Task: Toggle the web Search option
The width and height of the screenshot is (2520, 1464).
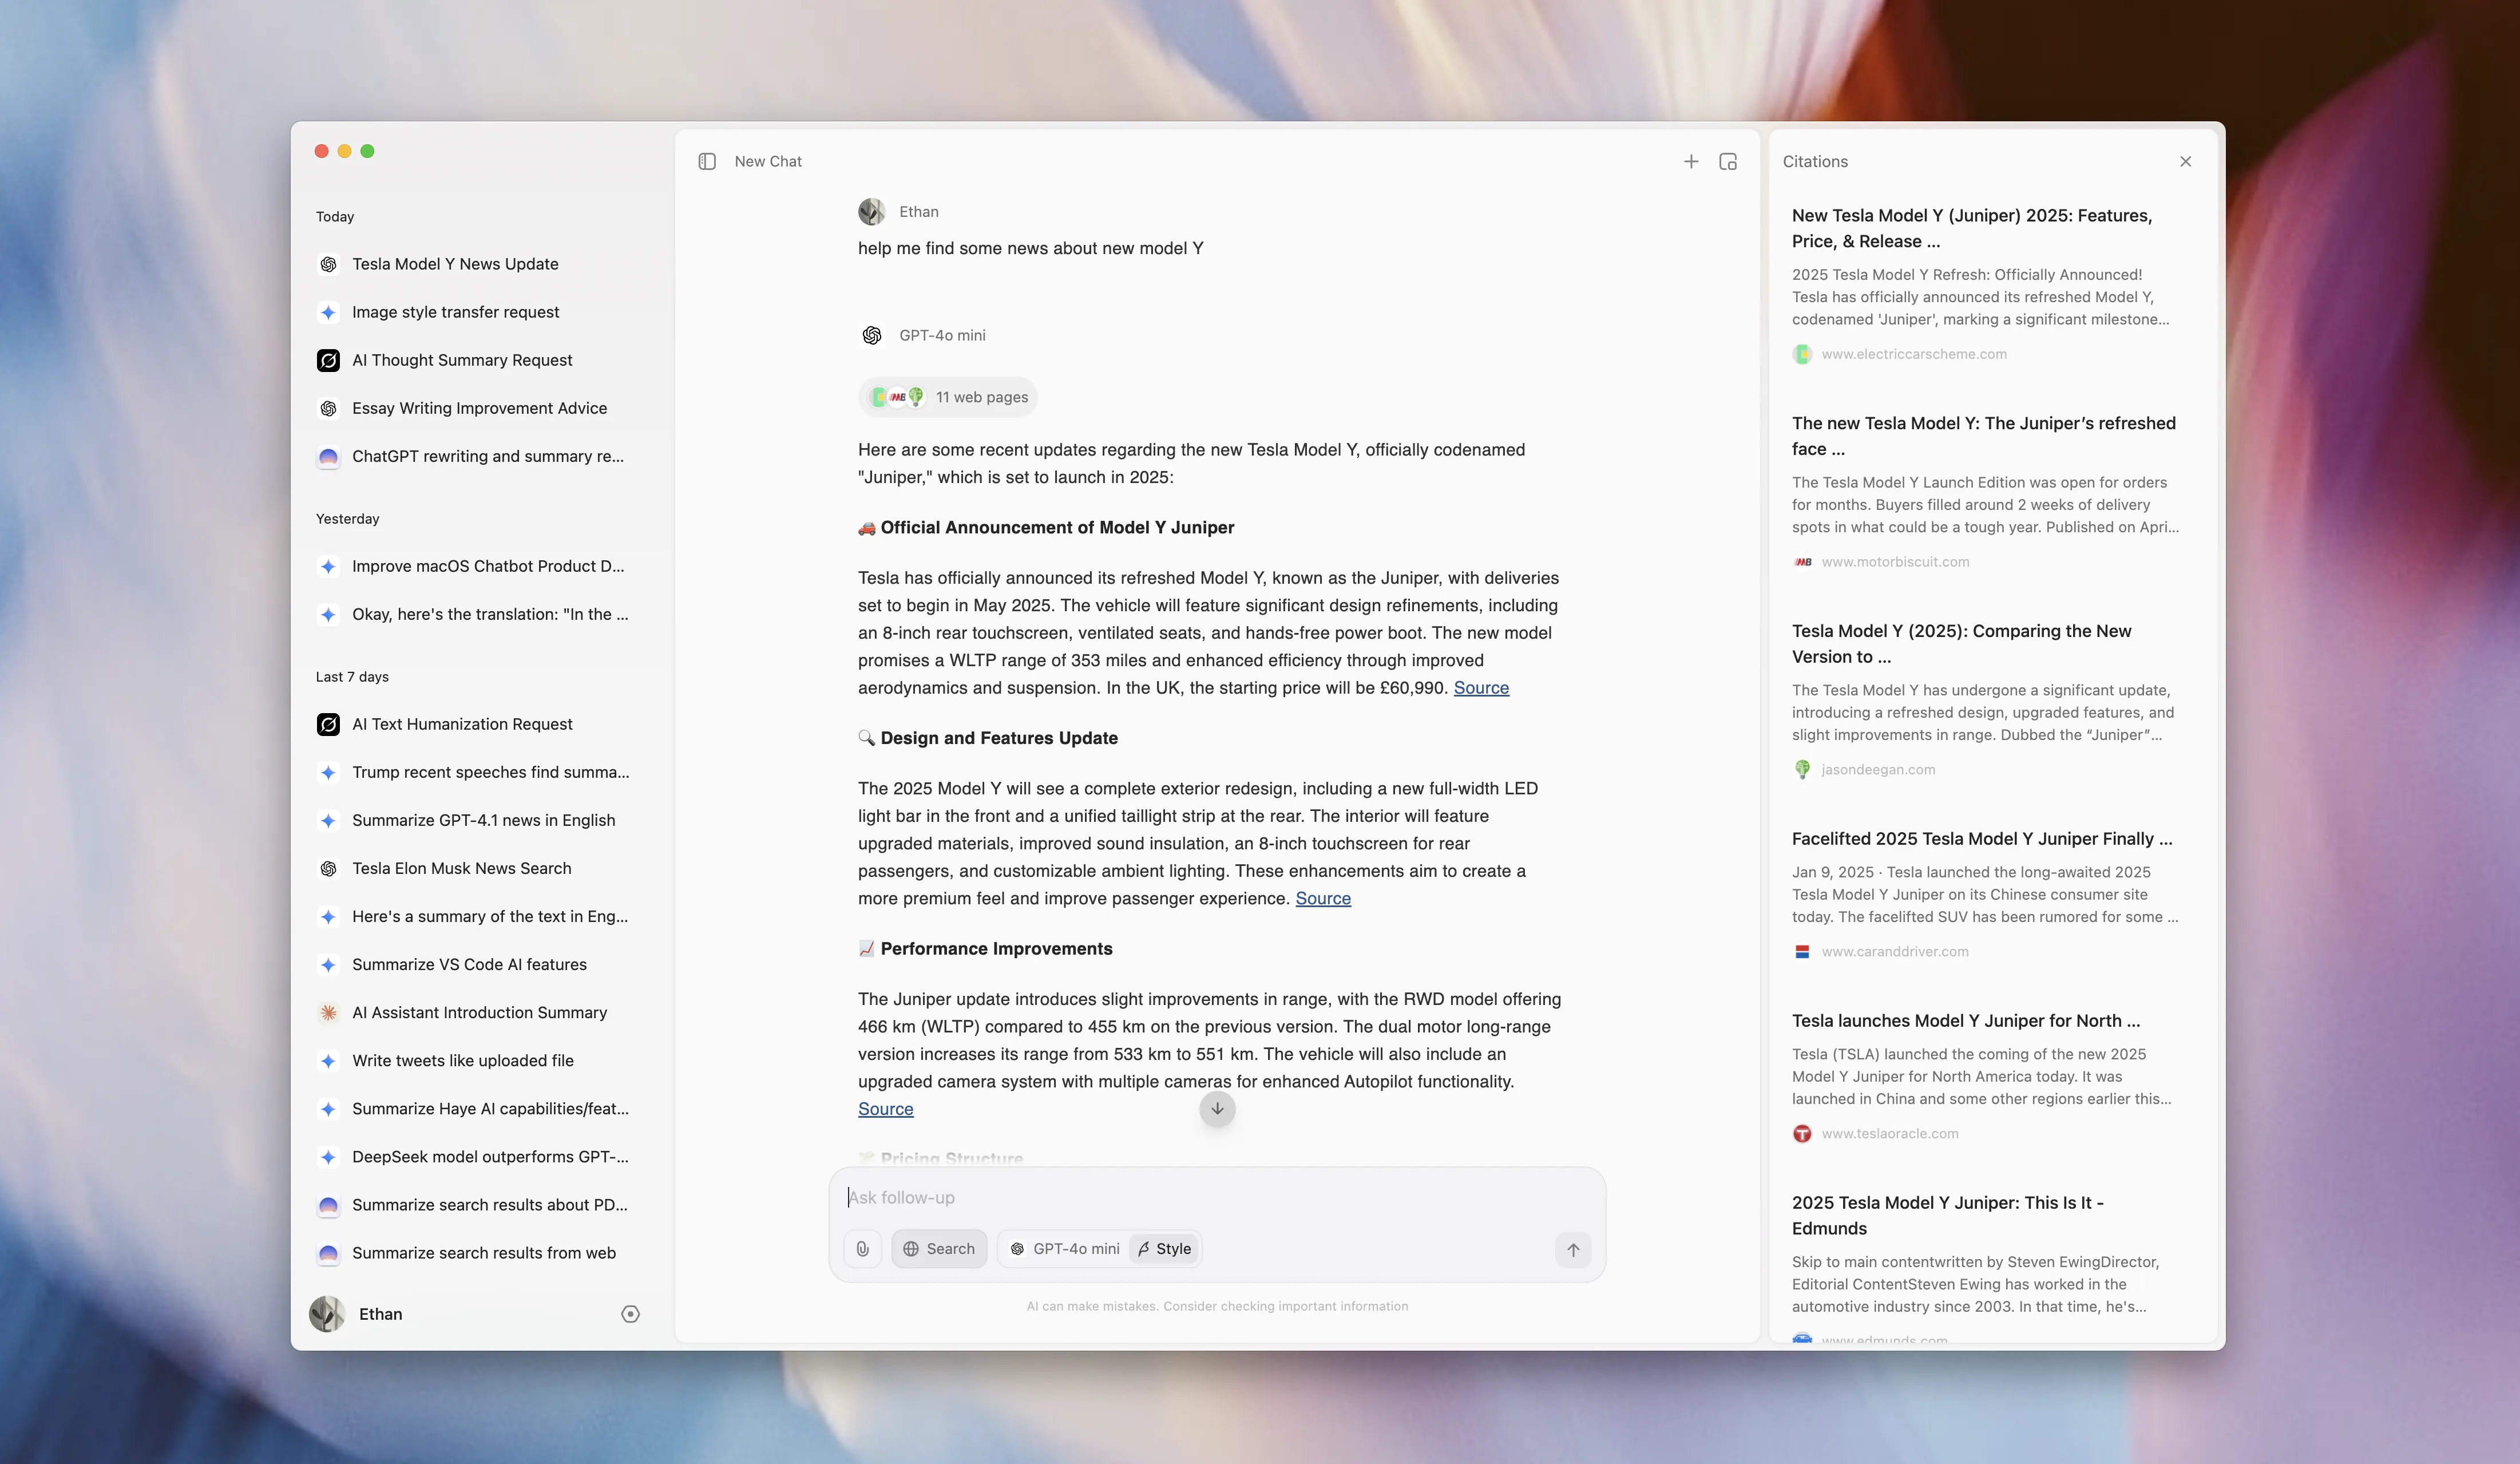Action: pyautogui.click(x=939, y=1248)
